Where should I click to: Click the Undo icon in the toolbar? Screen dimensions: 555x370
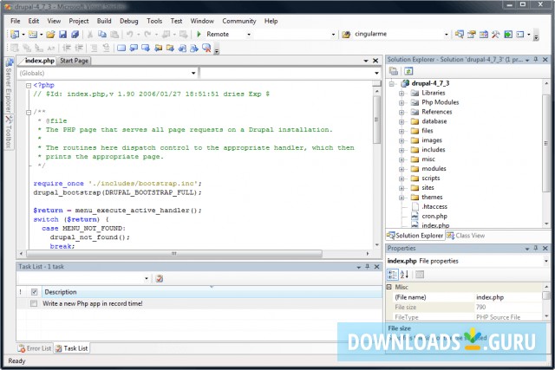[x=129, y=35]
